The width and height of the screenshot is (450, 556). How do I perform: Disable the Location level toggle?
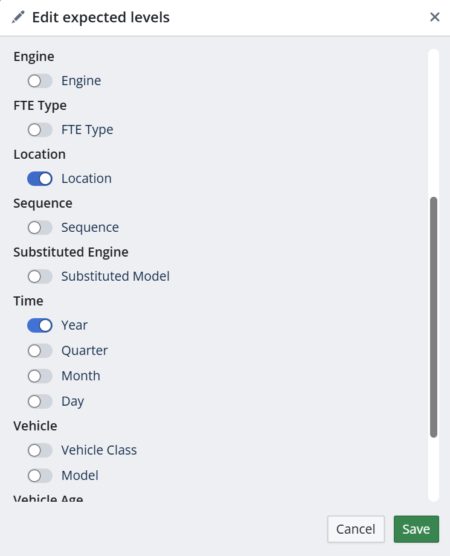click(40, 179)
